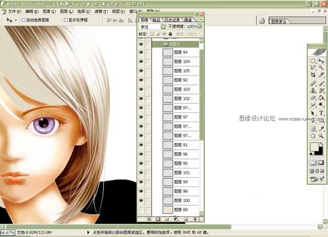Image resolution: width=328 pixels, height=237 pixels.
Task: Select the Slice tool
Action: [321, 75]
